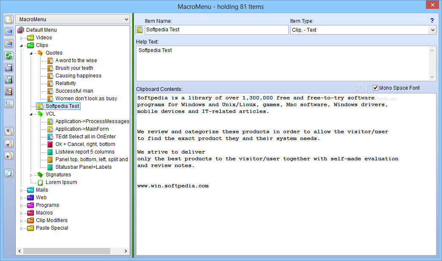Viewport: 442px width, 261px height.
Task: Click the move item up arrow icon
Action: click(x=9, y=131)
